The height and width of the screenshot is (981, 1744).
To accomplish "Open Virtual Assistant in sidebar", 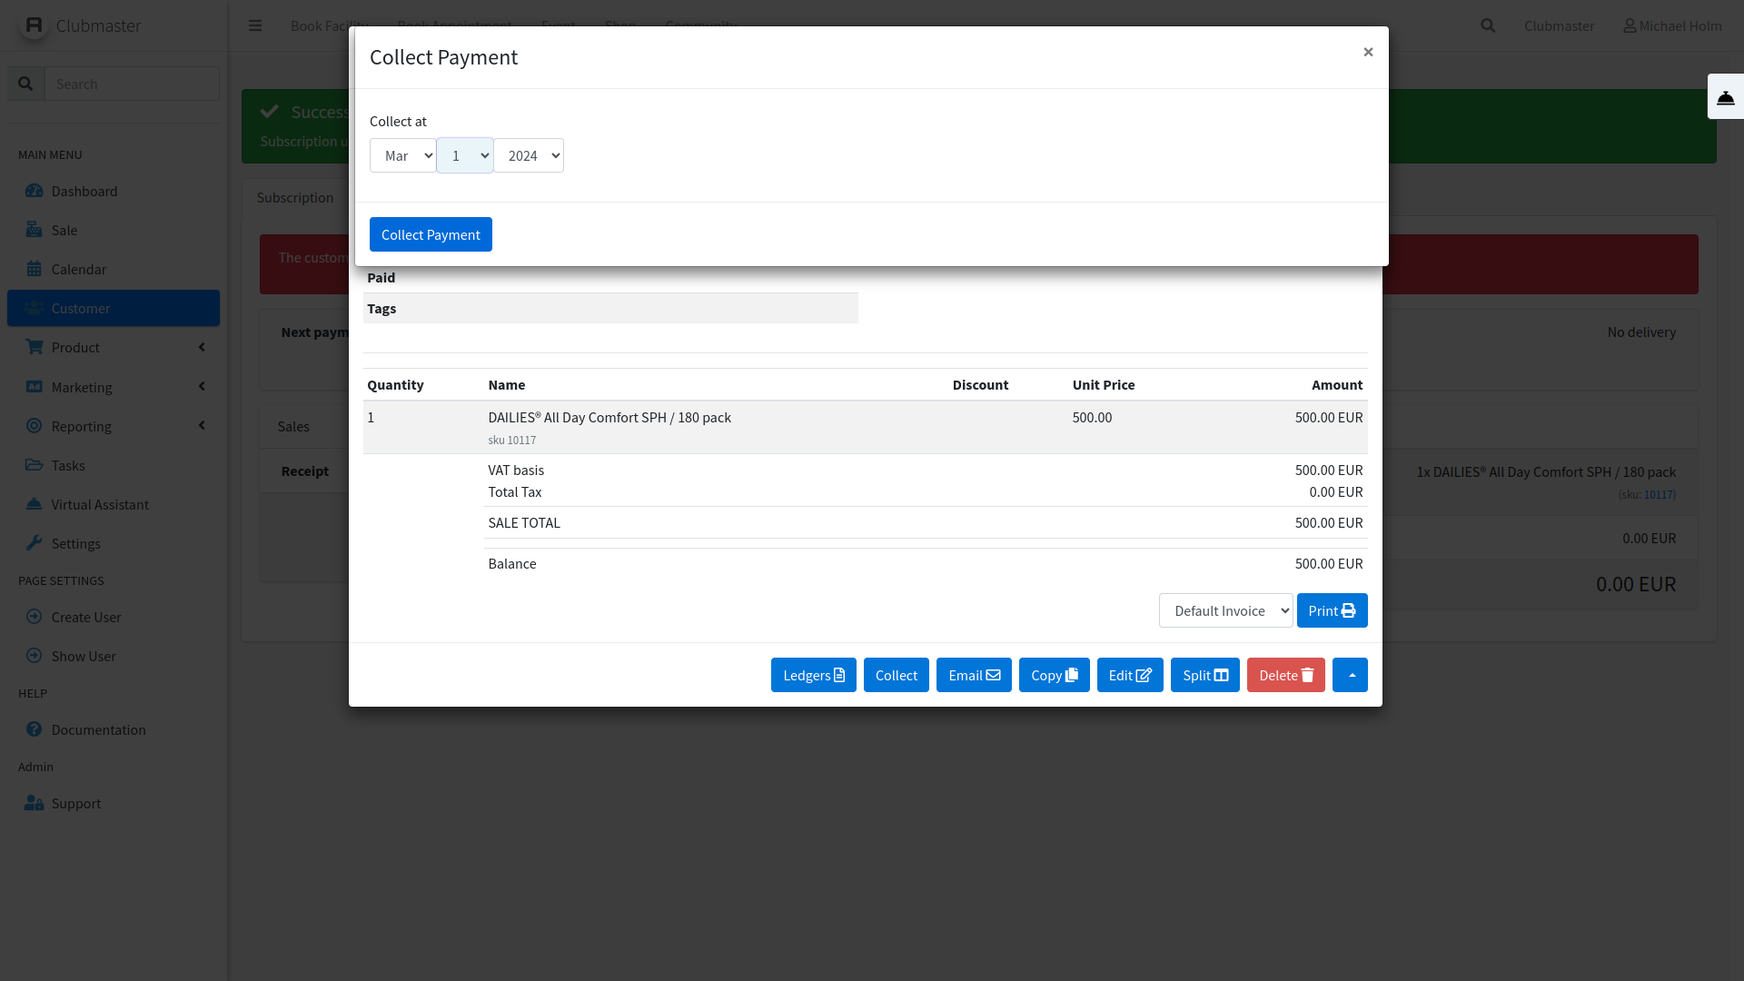I will (x=99, y=504).
